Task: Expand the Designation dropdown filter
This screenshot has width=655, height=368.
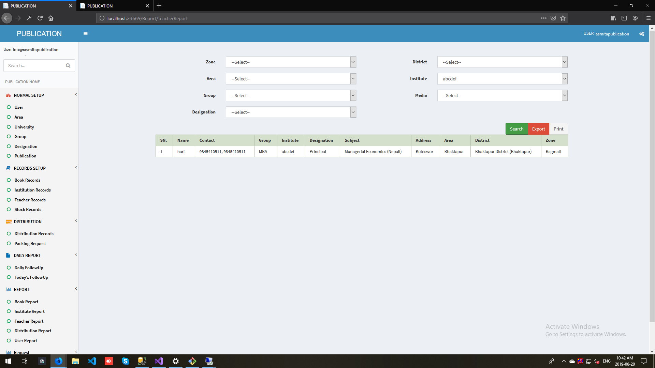Action: pos(291,112)
